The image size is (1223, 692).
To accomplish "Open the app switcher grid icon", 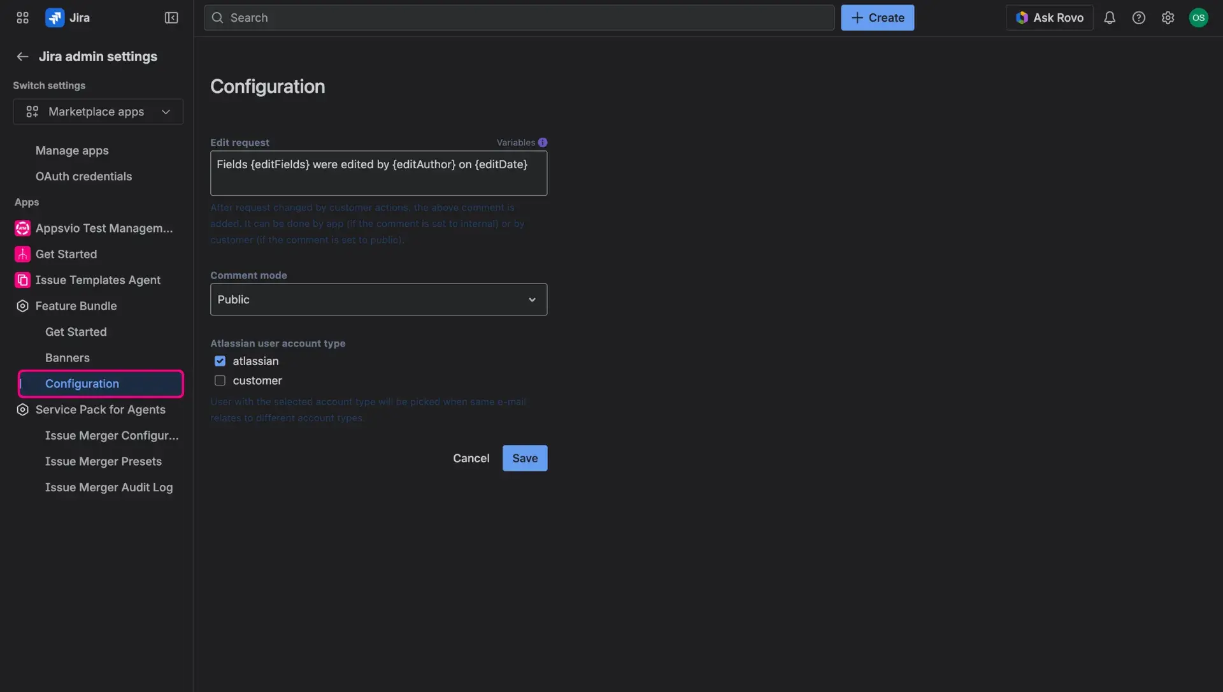I will (22, 17).
